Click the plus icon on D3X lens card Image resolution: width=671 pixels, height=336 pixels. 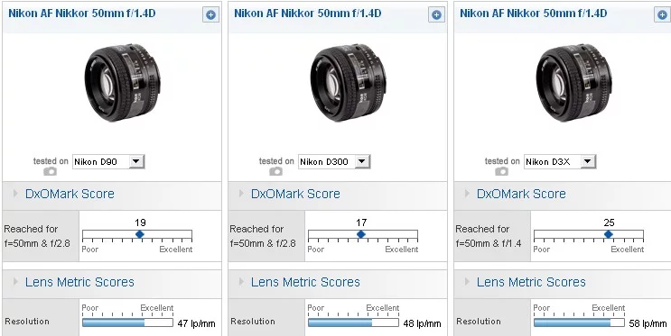(x=662, y=15)
